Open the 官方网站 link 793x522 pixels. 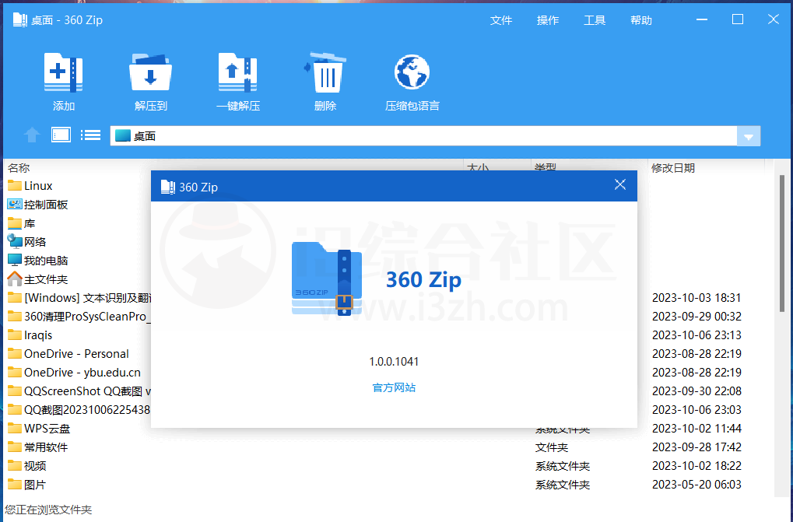pos(394,387)
